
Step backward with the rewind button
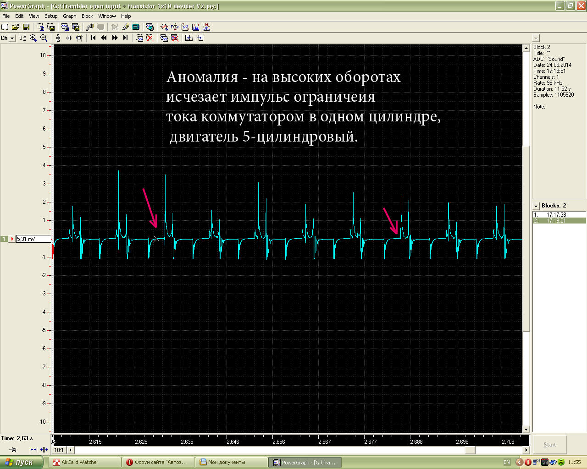pyautogui.click(x=104, y=38)
